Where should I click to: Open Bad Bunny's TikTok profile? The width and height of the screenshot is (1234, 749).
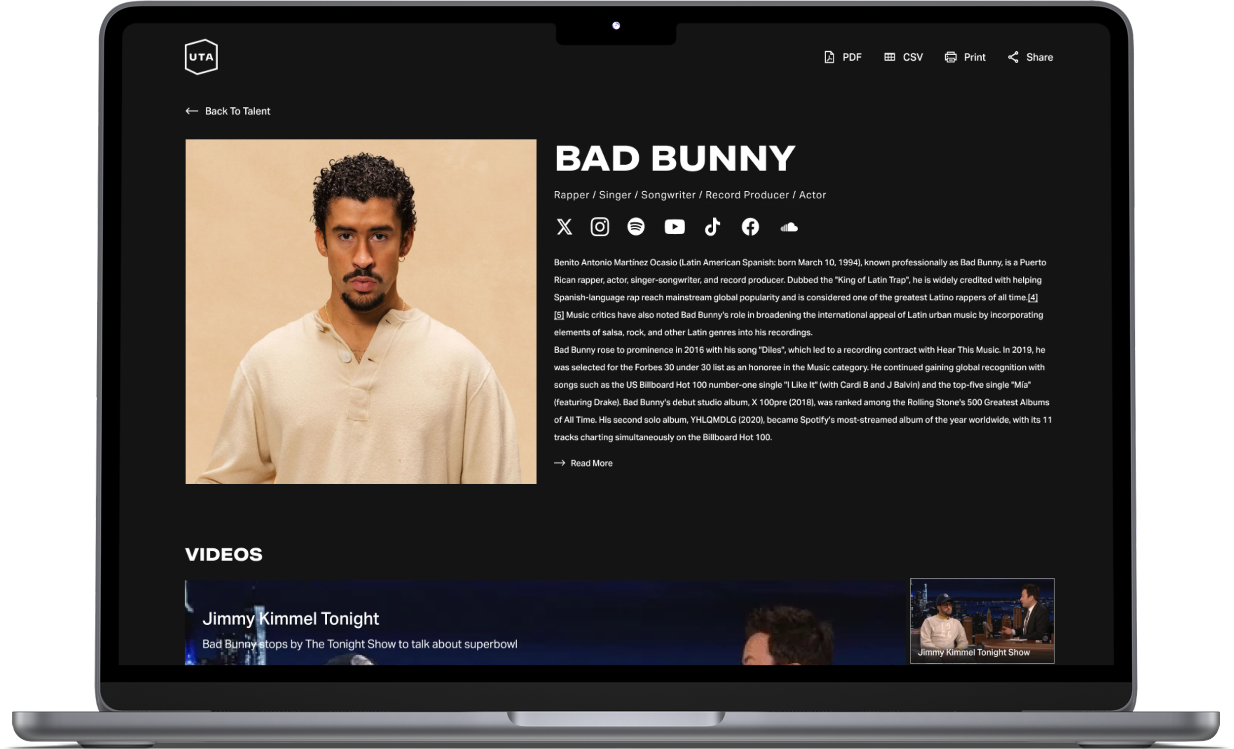(x=713, y=227)
